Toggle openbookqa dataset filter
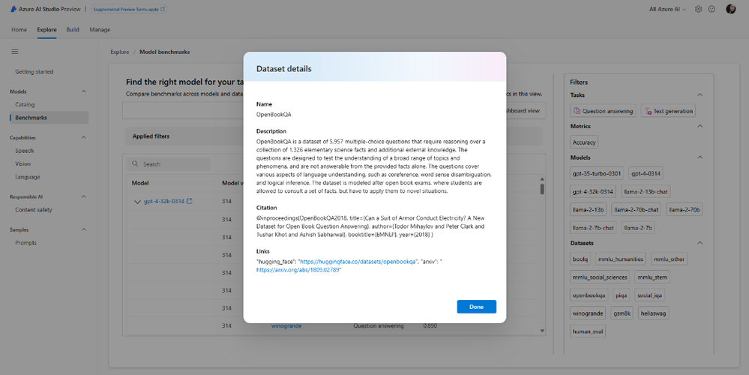The width and height of the screenshot is (749, 375). click(x=589, y=295)
